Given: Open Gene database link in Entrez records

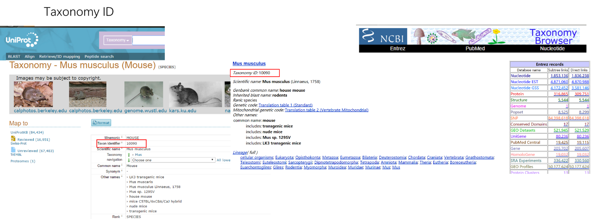Looking at the screenshot, I should click(x=516, y=148).
